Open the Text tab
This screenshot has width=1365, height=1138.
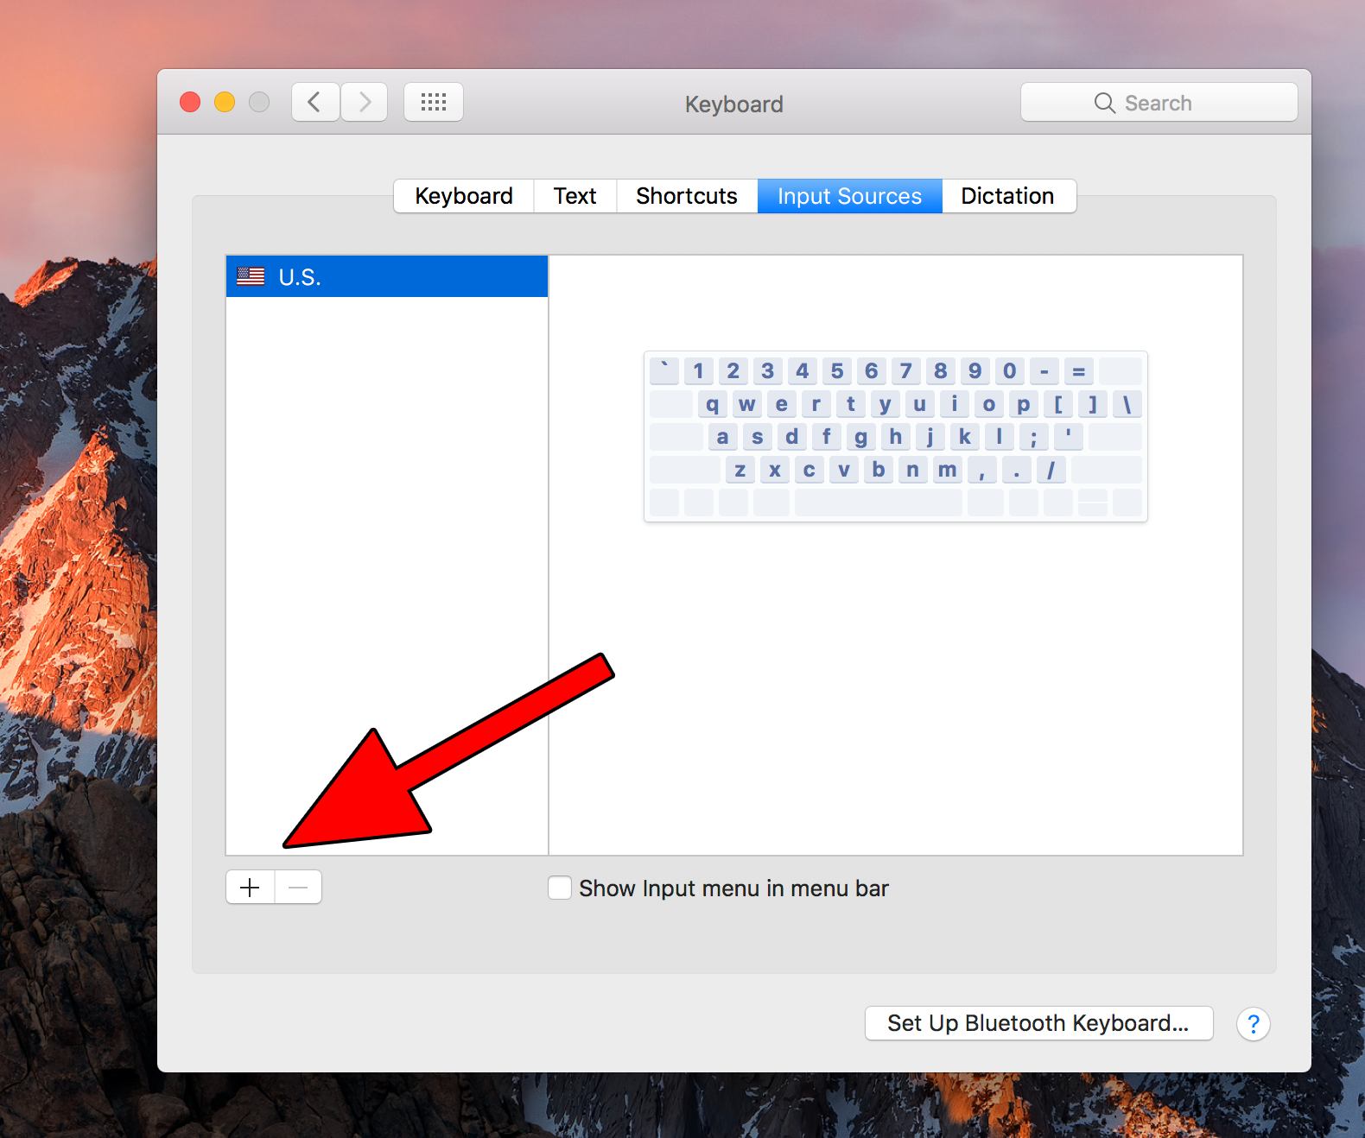coord(575,196)
